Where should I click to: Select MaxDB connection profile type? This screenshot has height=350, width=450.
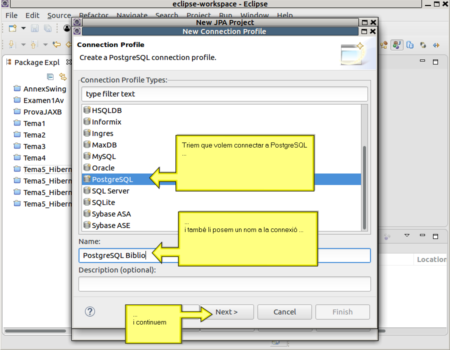(221, 145)
